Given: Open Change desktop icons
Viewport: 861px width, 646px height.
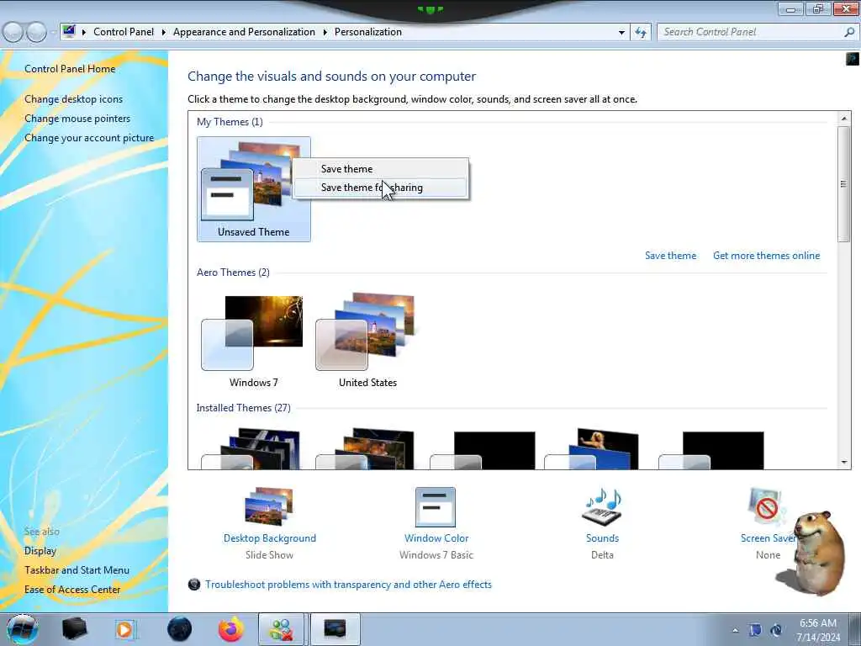Looking at the screenshot, I should point(74,99).
